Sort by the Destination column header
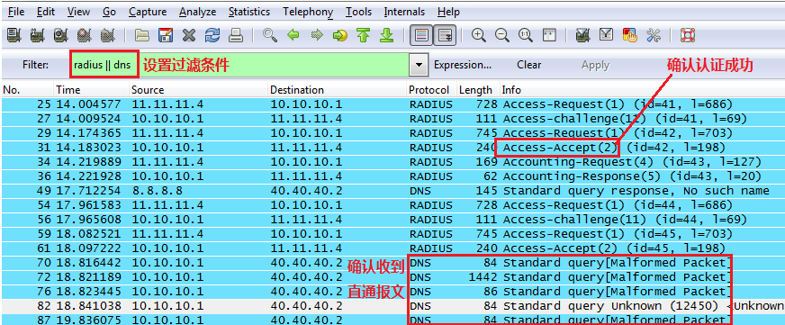 337,90
